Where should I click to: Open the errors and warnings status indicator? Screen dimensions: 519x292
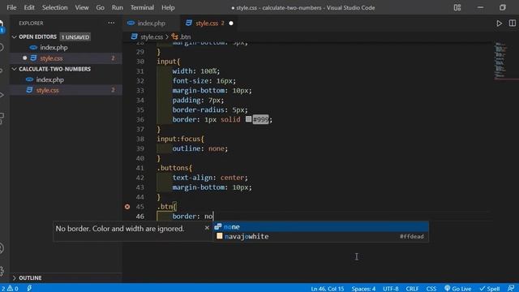coord(10,289)
